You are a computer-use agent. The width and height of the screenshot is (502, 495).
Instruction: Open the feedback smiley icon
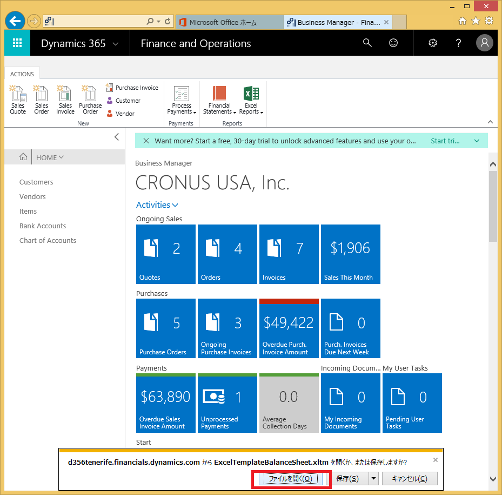tap(393, 43)
